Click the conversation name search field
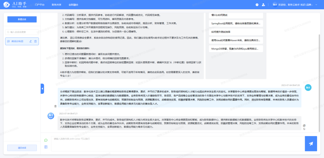324x158 pixels. pyautogui.click(x=22, y=32)
